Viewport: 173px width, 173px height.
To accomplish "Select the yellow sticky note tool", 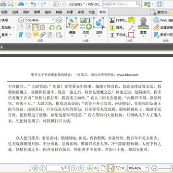I will [131, 20].
